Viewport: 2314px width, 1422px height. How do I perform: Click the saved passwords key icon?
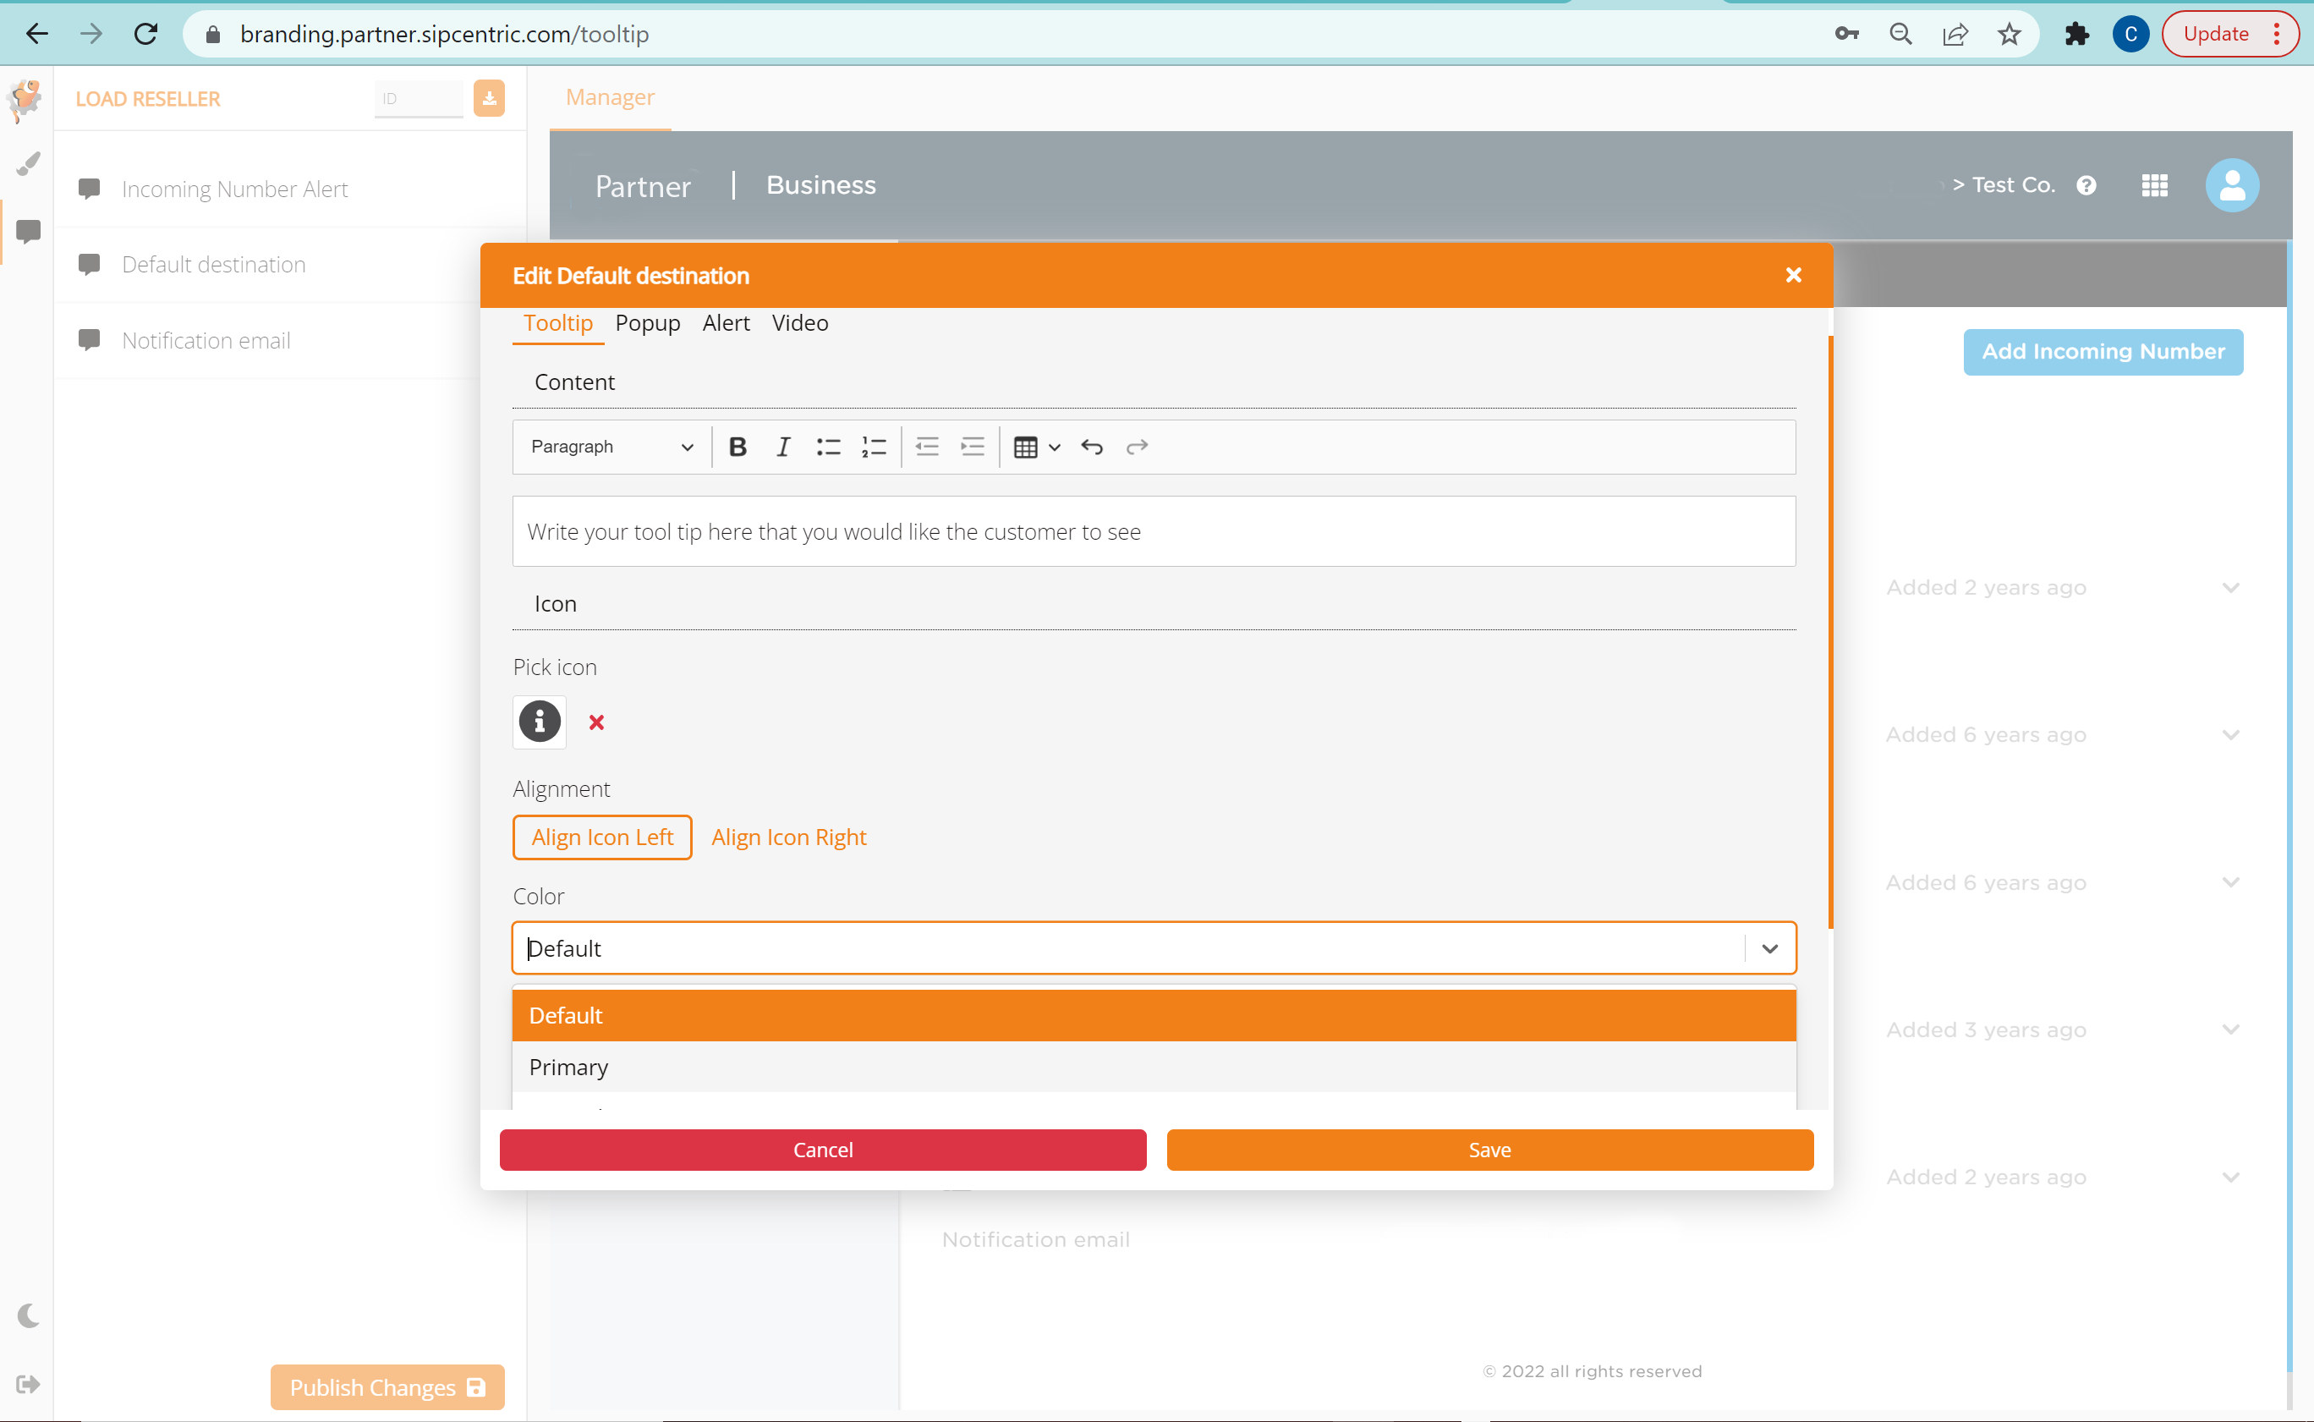1845,34
